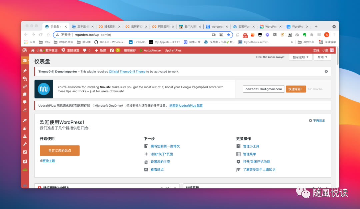Open 主题设置 theme settings in admin bar
The image size is (360, 209).
[70, 50]
